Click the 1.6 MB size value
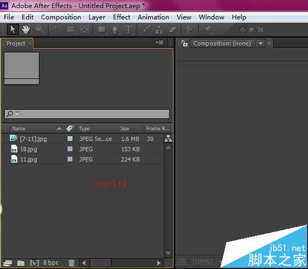This screenshot has width=308, height=269. pyautogui.click(x=130, y=139)
